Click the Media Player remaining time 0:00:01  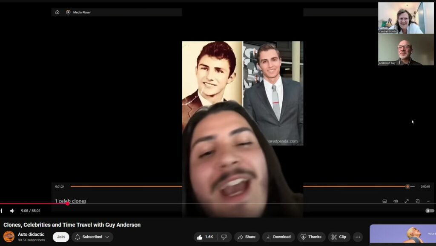click(x=425, y=186)
